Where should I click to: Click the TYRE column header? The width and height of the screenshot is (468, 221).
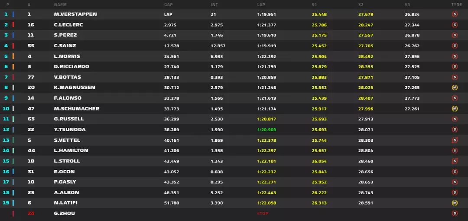[x=456, y=5]
